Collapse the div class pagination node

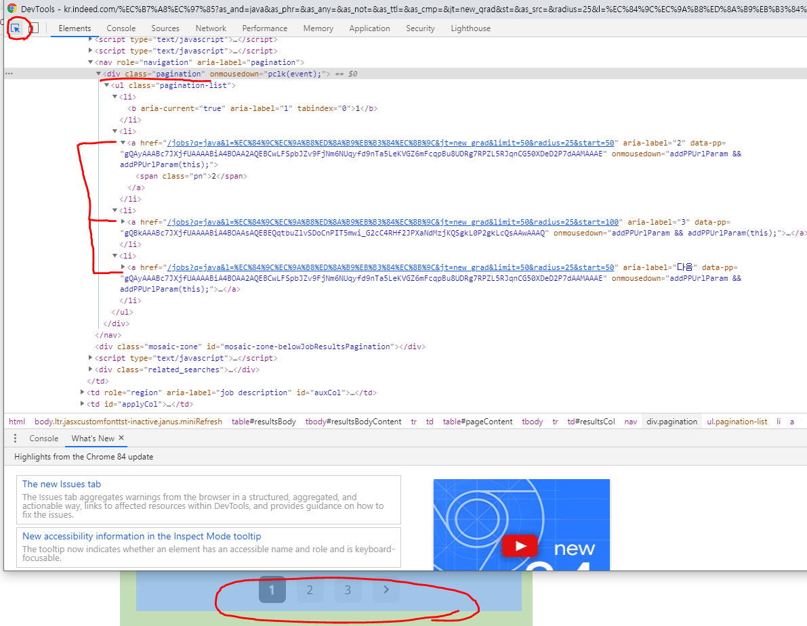click(99, 74)
